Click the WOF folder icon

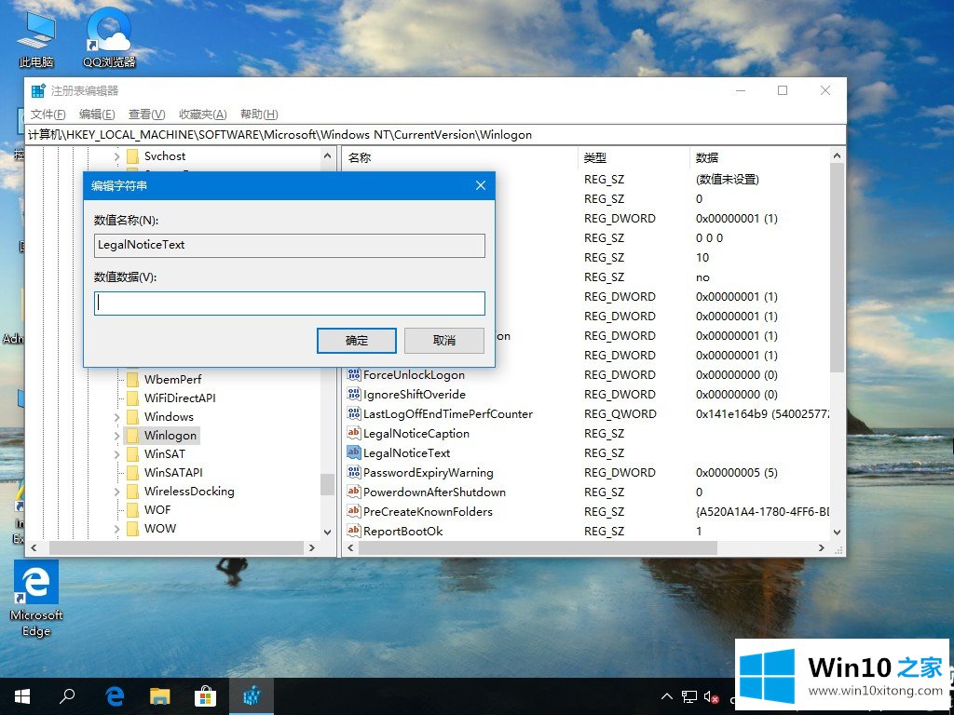pos(132,510)
